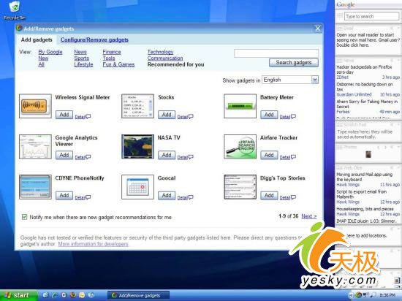The image size is (402, 301).
Task: Add the Stocks gadget
Action: click(x=167, y=115)
